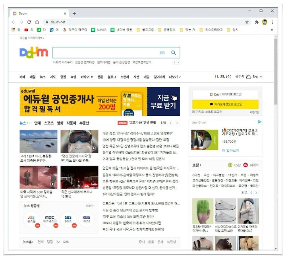
Task: Go to previous issue with left arrow
Action: pyautogui.click(x=171, y=123)
